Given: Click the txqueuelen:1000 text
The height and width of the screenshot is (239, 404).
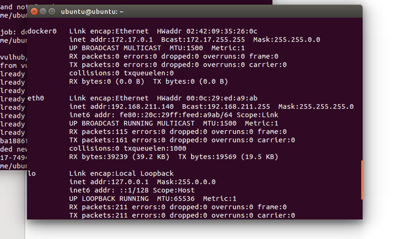Looking at the screenshot, I should [155, 148].
